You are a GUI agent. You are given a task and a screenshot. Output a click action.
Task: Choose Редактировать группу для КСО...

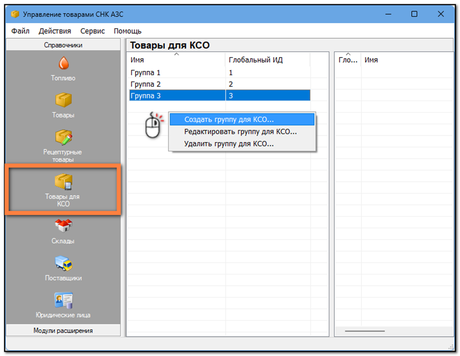click(242, 132)
